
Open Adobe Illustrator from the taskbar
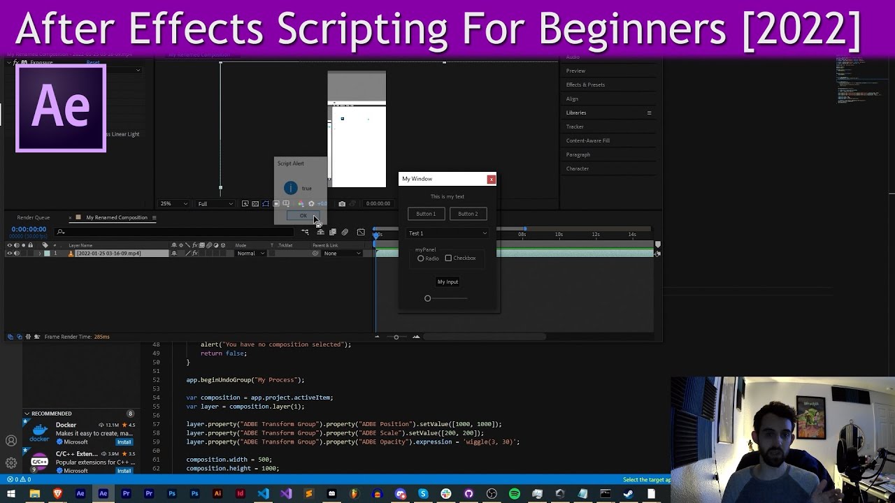pyautogui.click(x=217, y=494)
